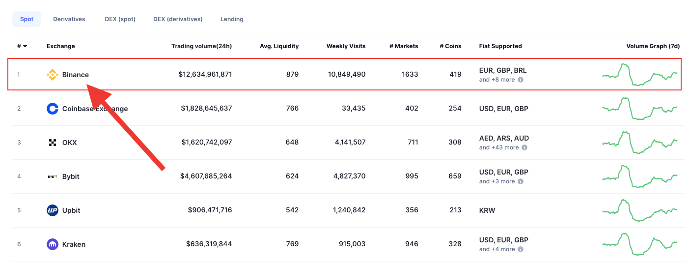Click Binance fiat 'EUR, GBP, BRL'
The image size is (690, 262).
pos(503,71)
